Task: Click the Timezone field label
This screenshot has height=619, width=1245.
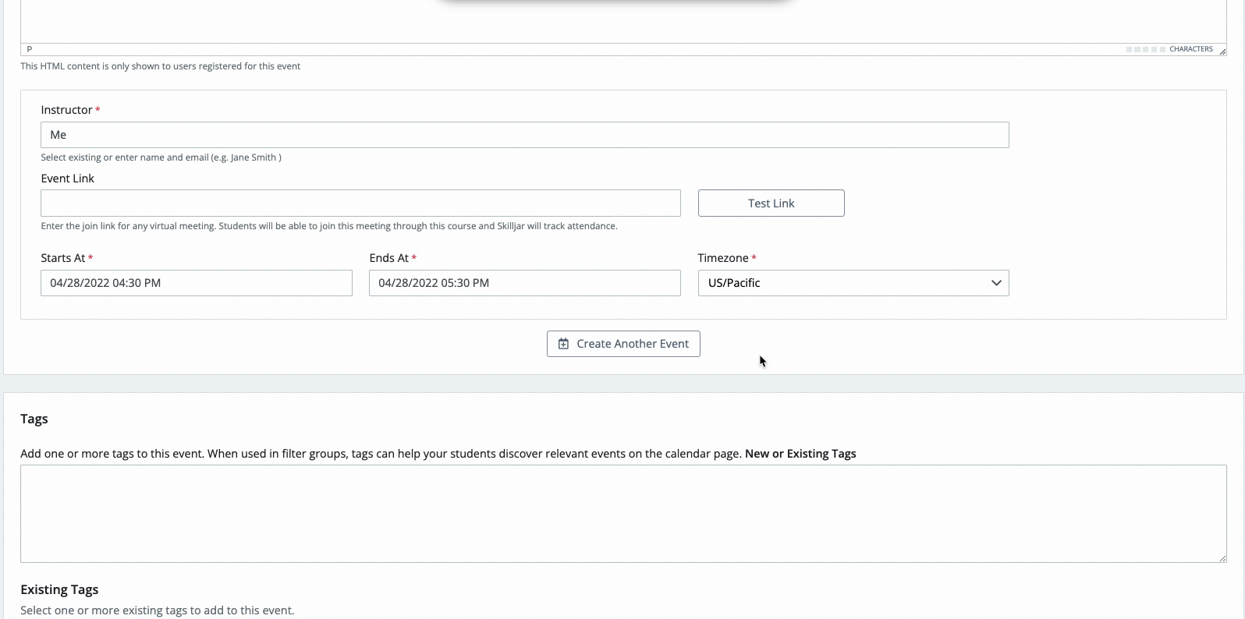Action: (722, 258)
